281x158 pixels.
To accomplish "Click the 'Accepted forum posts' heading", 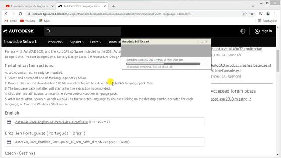I will point(233,91).
